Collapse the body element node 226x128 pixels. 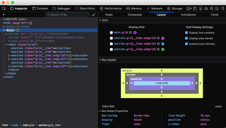click(4, 30)
